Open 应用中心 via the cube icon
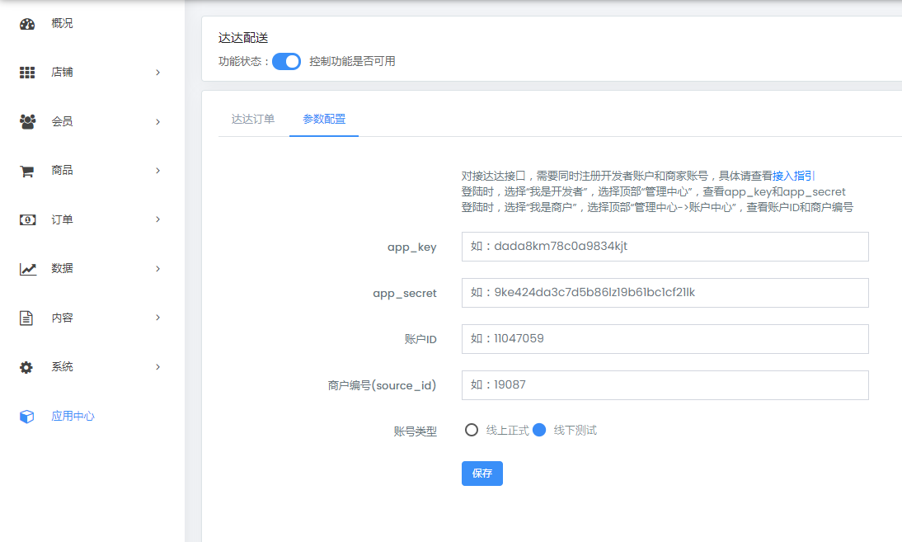The image size is (902, 542). (27, 417)
